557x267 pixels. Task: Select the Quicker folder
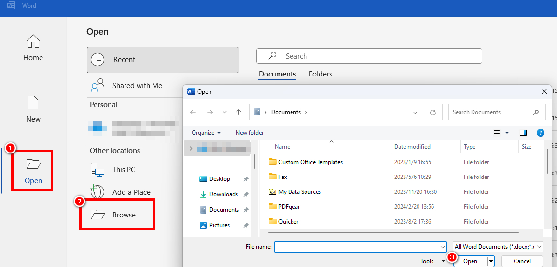pos(283,222)
